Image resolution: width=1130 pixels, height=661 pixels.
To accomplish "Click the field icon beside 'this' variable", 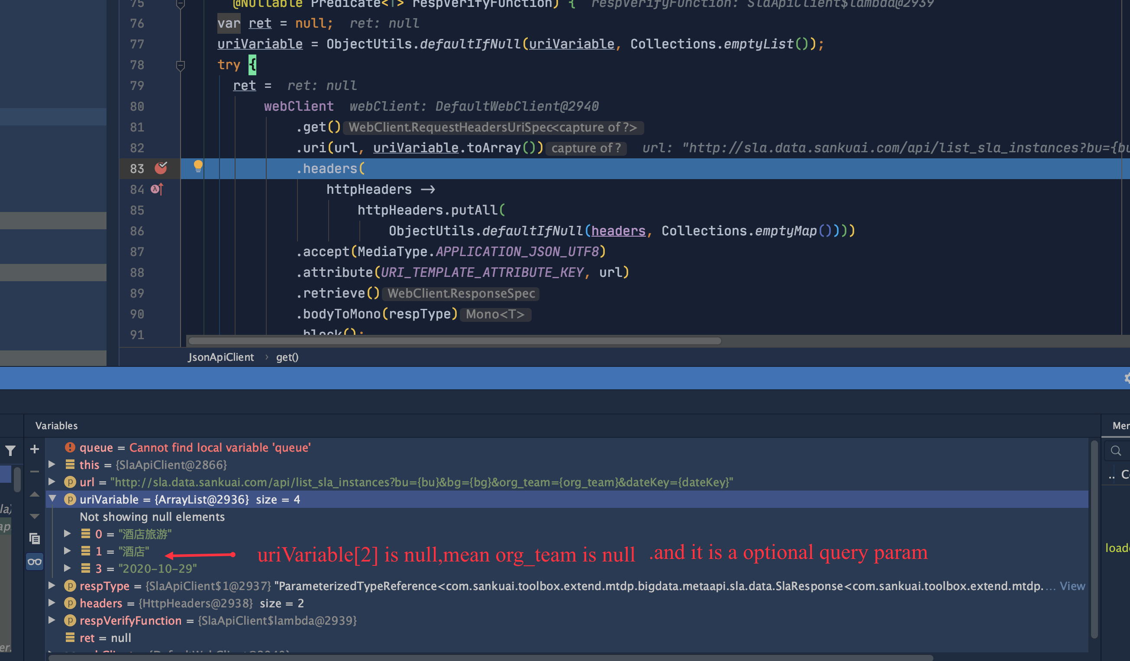I will [x=70, y=464].
